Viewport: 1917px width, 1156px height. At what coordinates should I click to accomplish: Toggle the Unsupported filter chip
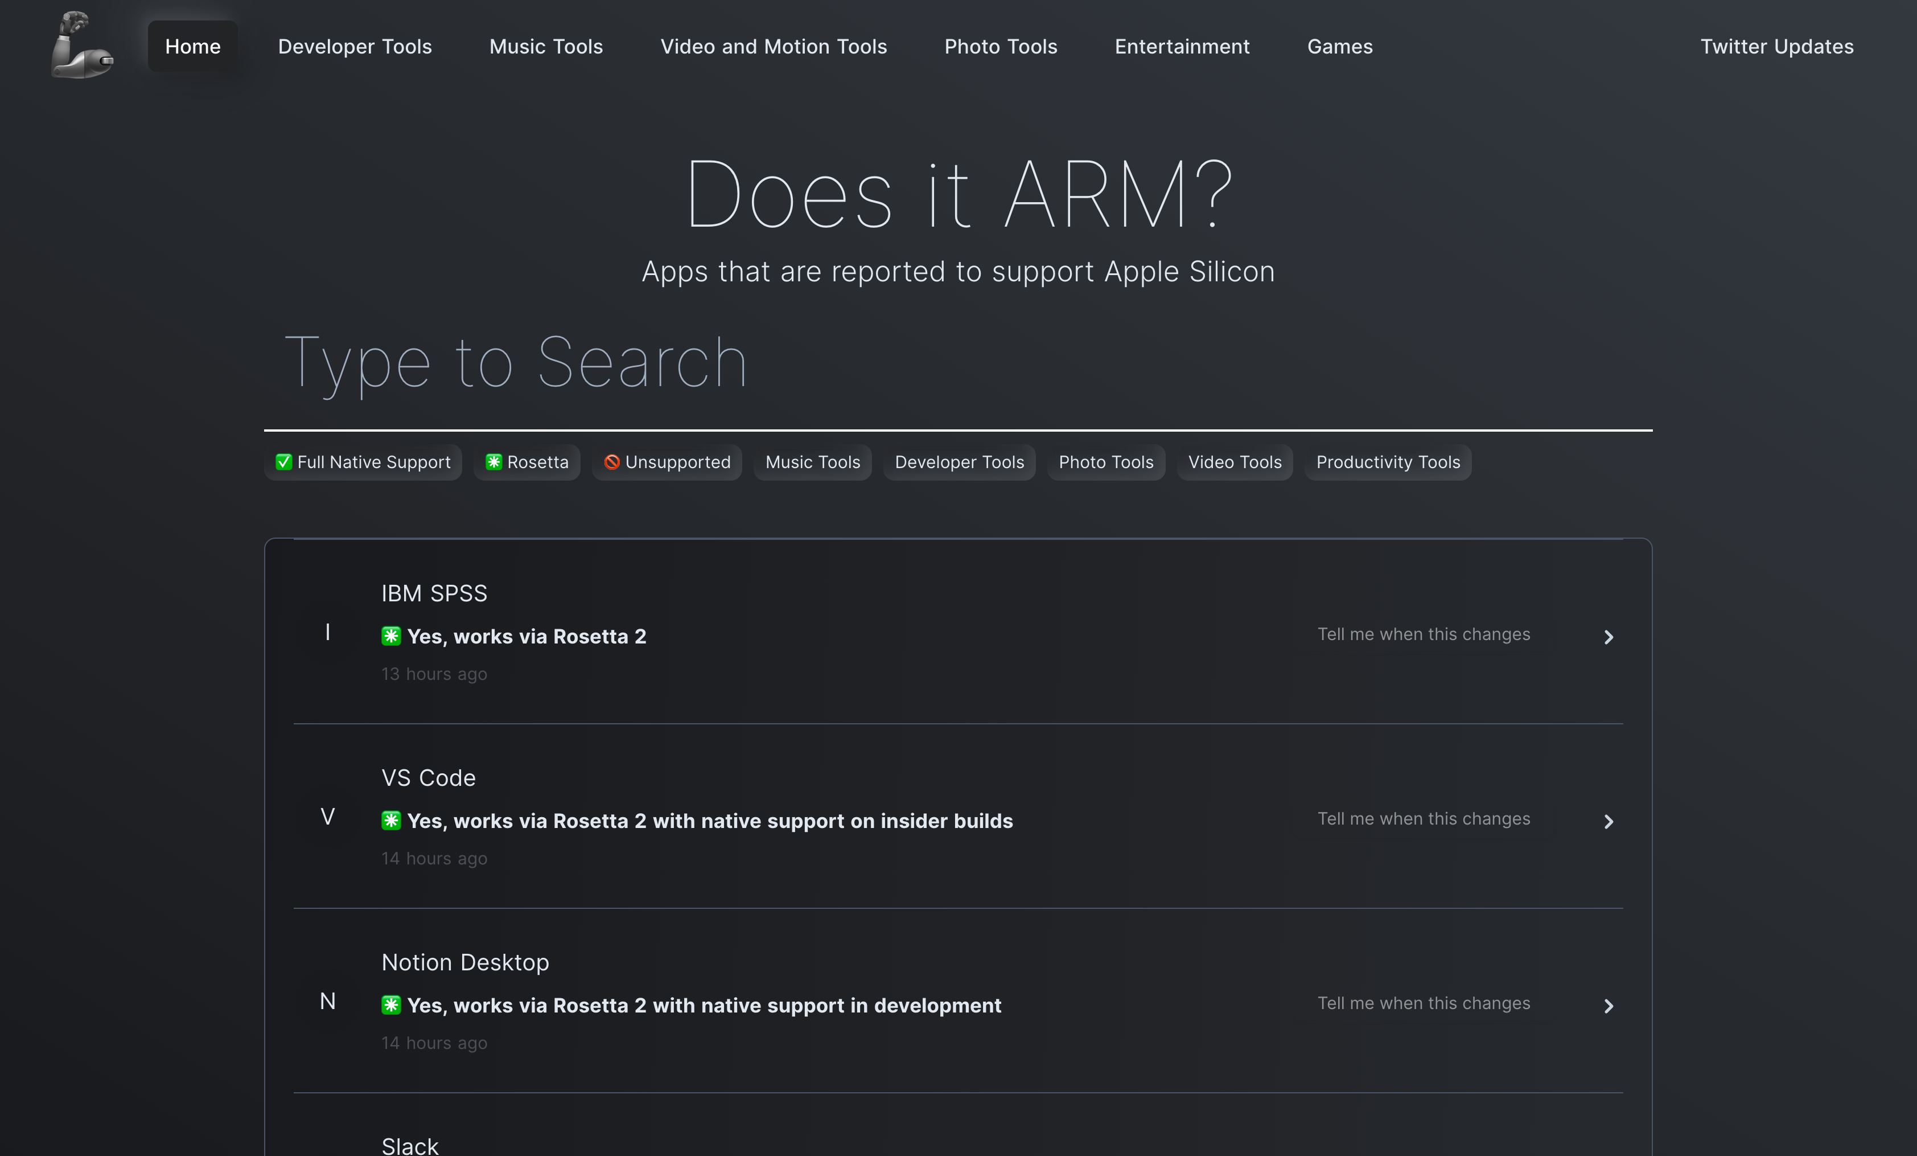point(667,462)
